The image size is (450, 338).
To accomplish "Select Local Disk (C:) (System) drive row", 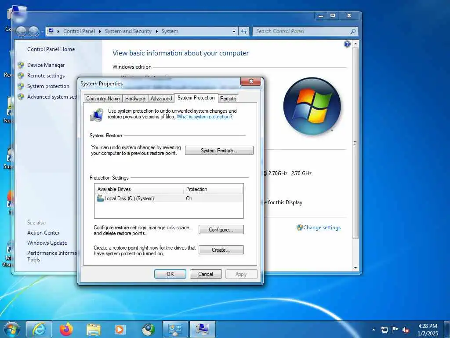I will point(169,198).
